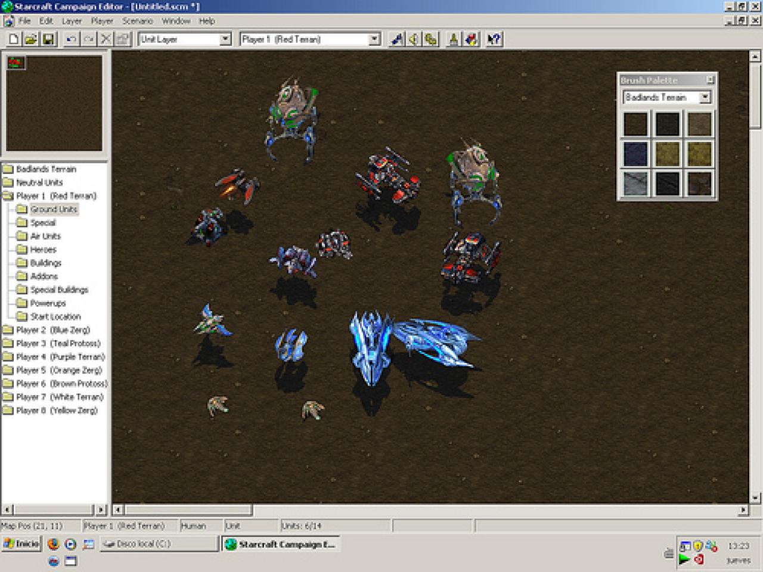Open the Unit Layer dropdown
Image resolution: width=763 pixels, height=572 pixels.
click(225, 39)
